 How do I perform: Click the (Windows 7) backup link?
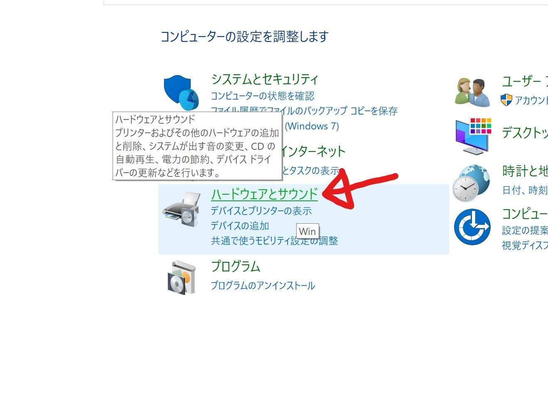[312, 126]
